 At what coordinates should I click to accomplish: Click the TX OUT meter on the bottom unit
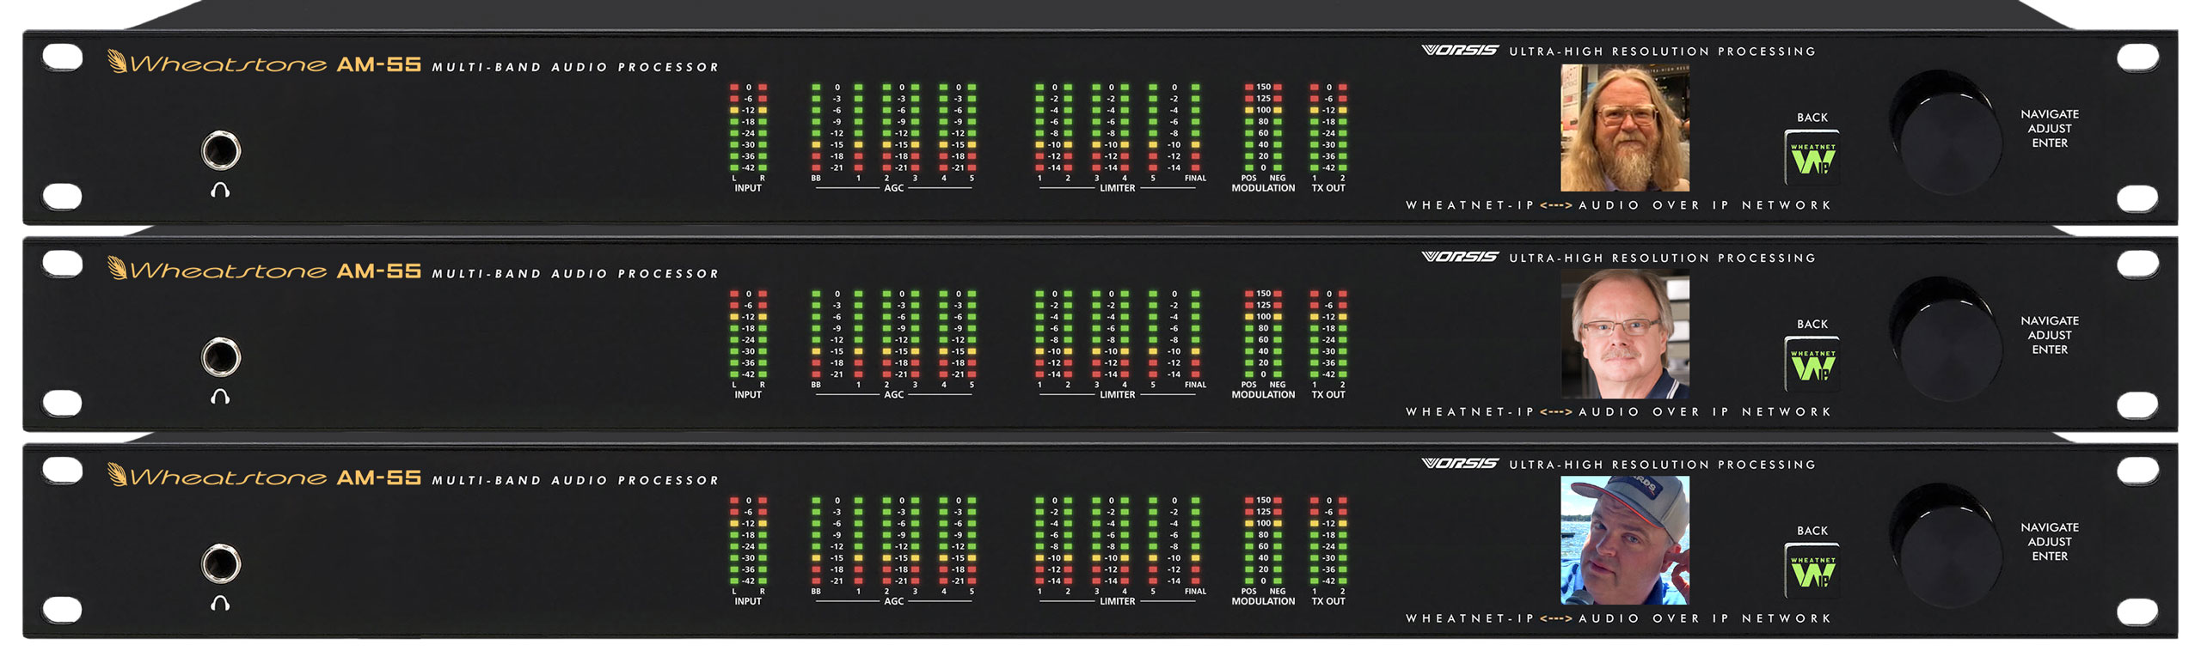pos(1328,550)
